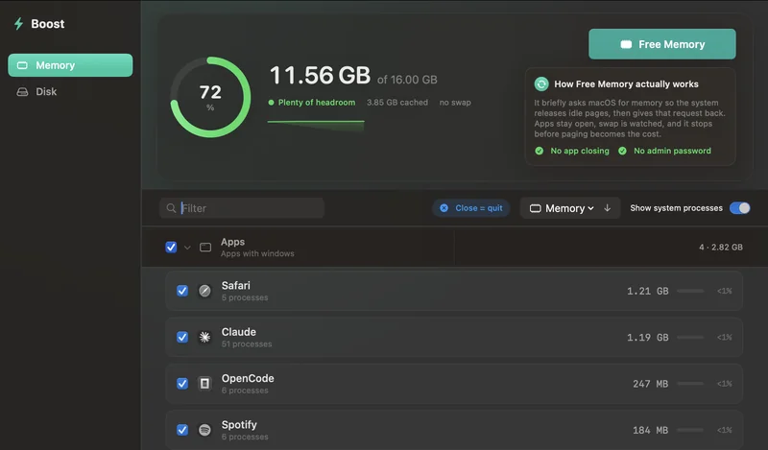Image resolution: width=768 pixels, height=450 pixels.
Task: Click the memory usage sparkline graph
Action: pos(316,126)
